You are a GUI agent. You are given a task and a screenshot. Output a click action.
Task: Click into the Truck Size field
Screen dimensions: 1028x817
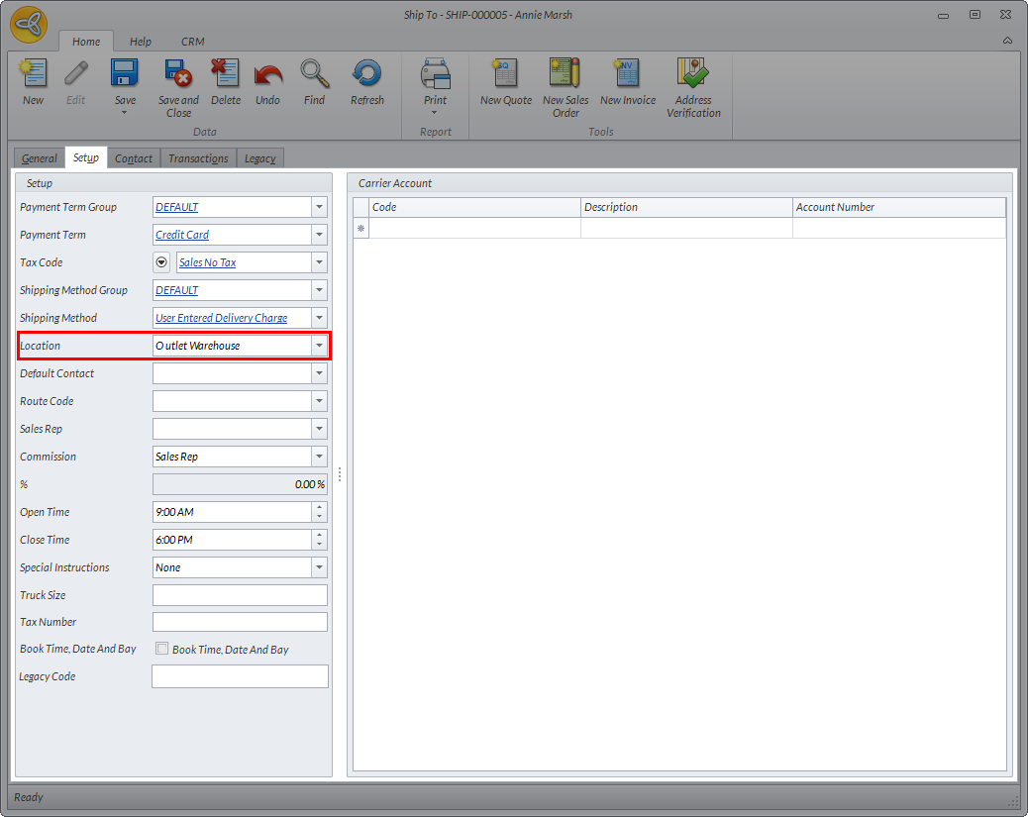[240, 595]
